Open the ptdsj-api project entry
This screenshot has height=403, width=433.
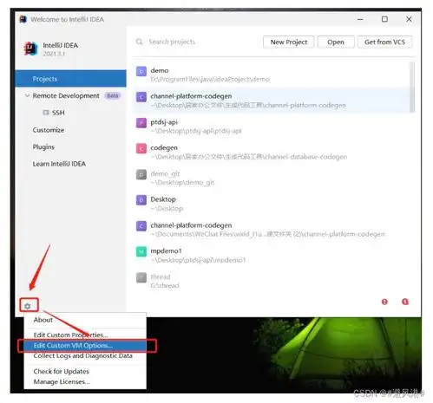click(x=272, y=127)
